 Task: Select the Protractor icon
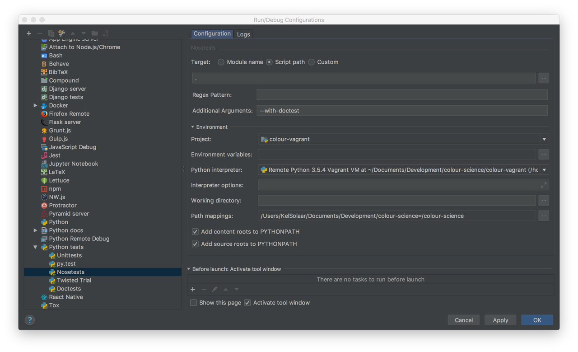(44, 206)
